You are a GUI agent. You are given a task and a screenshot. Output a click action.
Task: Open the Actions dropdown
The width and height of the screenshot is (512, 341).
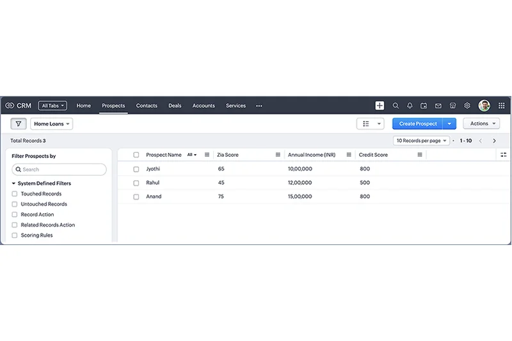click(x=481, y=123)
